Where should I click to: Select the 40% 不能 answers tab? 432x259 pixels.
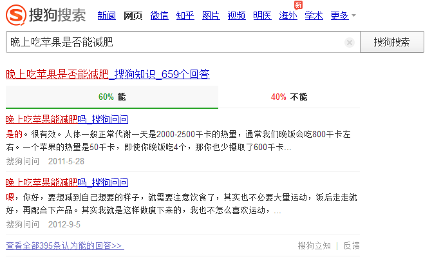pos(289,97)
